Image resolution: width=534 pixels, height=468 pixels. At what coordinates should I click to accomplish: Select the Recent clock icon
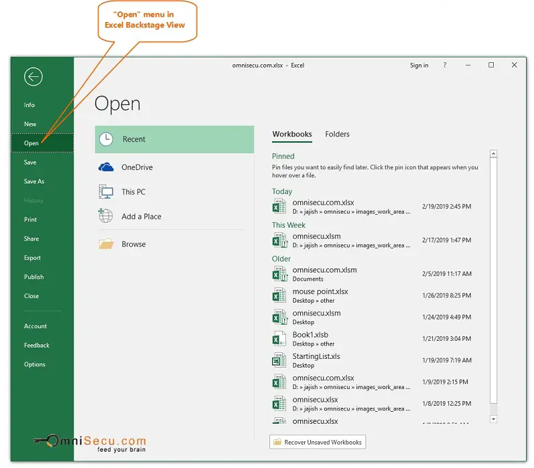coord(106,139)
